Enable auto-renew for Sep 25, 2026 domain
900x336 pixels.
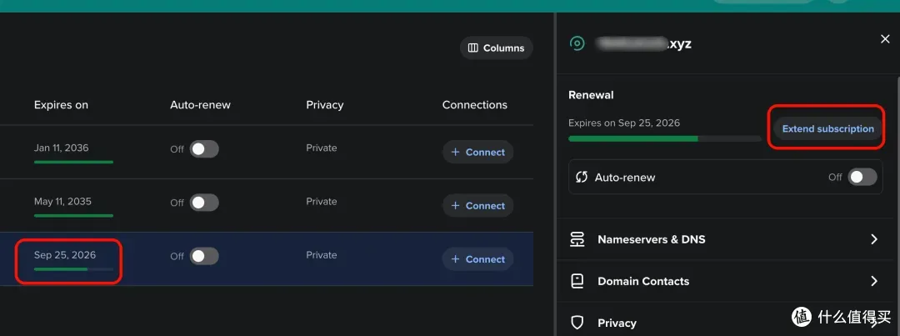pos(203,256)
